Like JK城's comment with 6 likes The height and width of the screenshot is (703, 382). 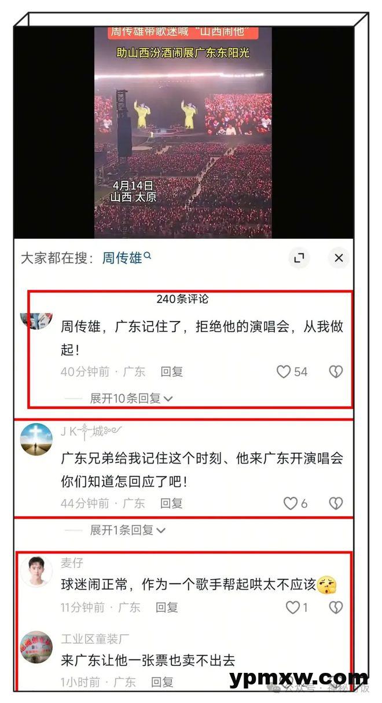click(291, 503)
